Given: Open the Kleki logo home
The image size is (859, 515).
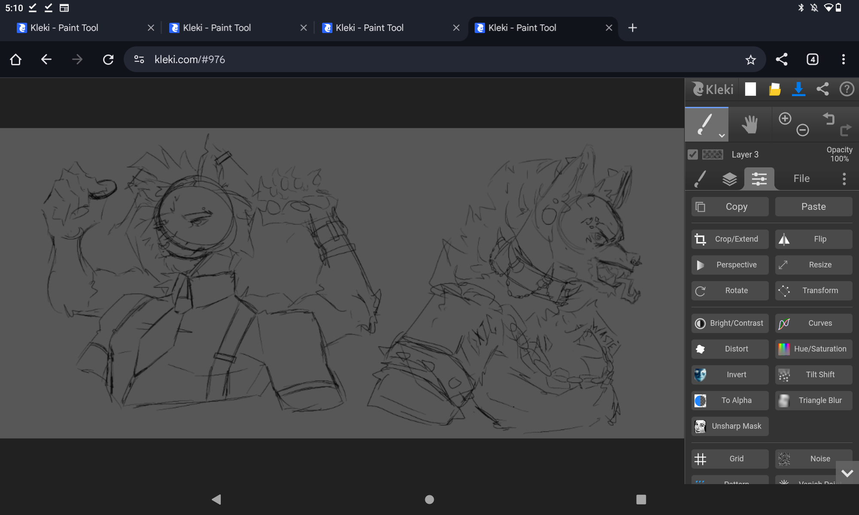Looking at the screenshot, I should click(713, 89).
